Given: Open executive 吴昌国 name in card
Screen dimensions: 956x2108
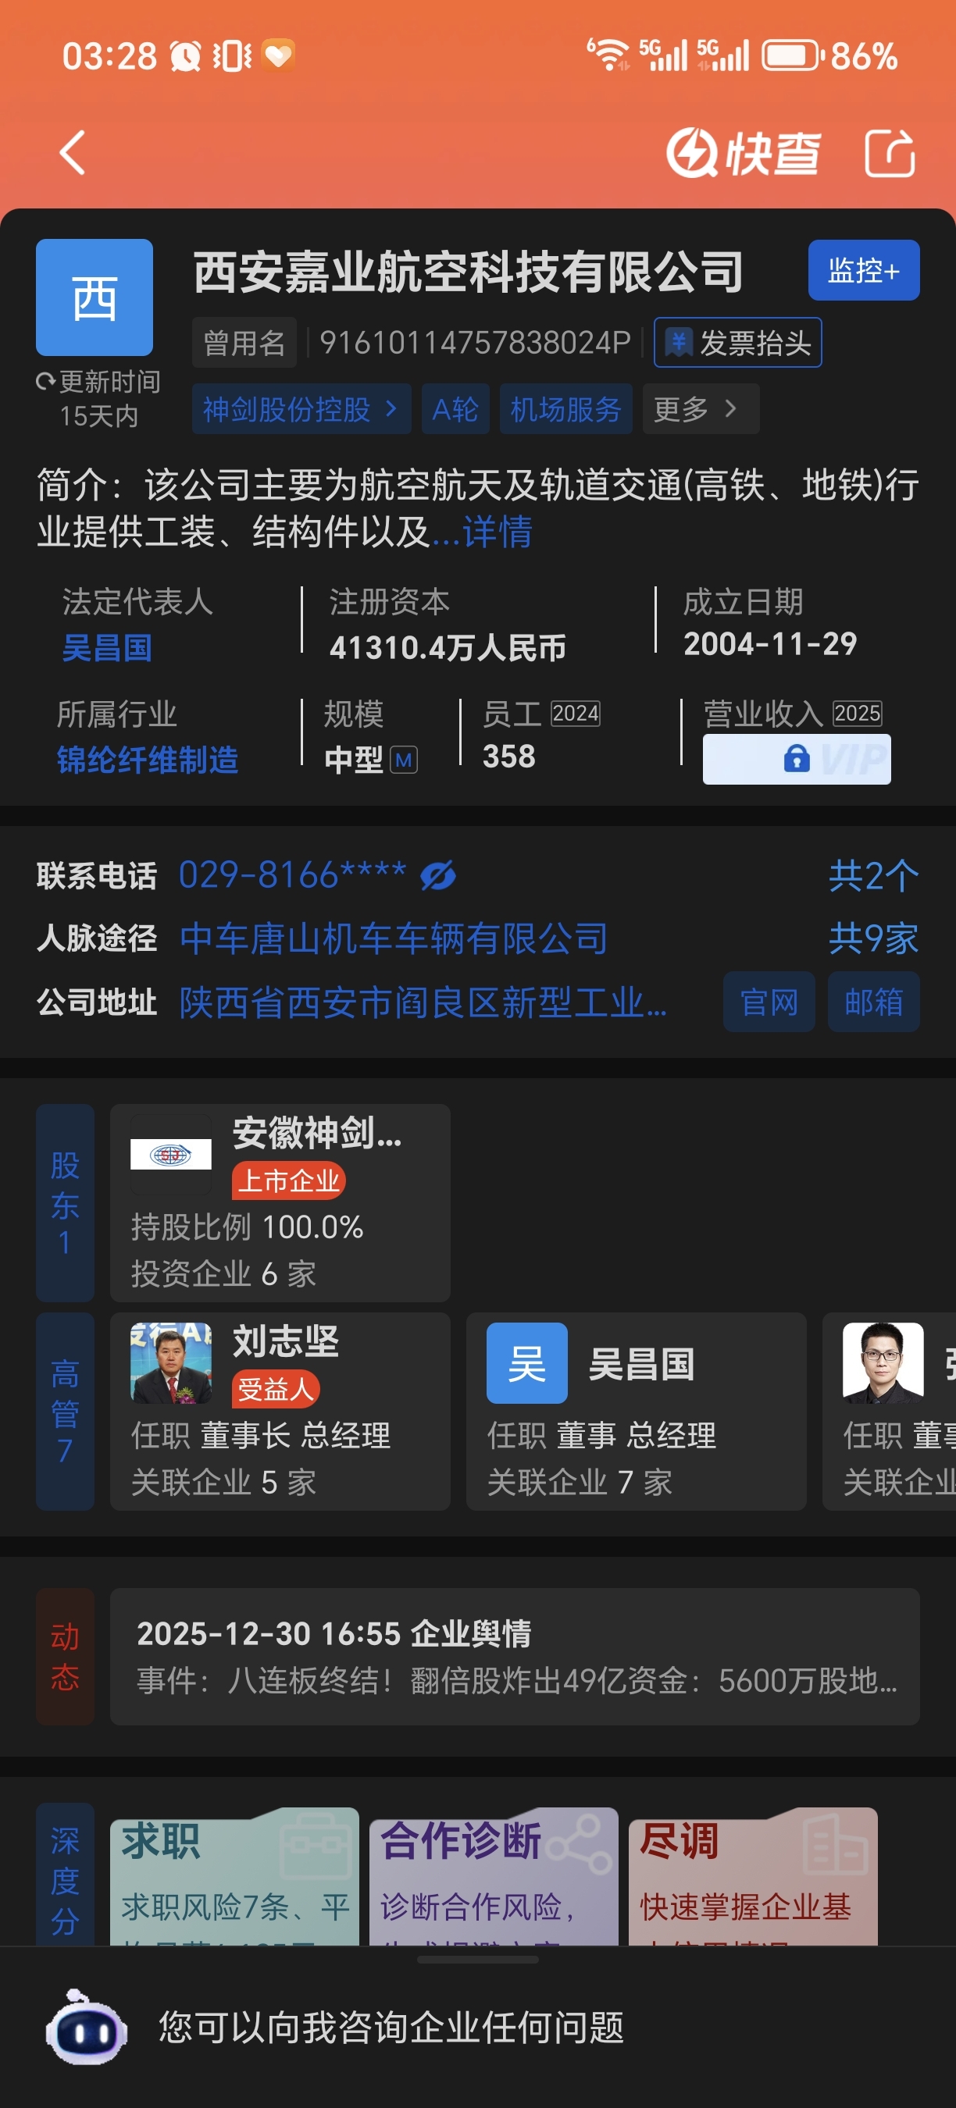Looking at the screenshot, I should (641, 1364).
